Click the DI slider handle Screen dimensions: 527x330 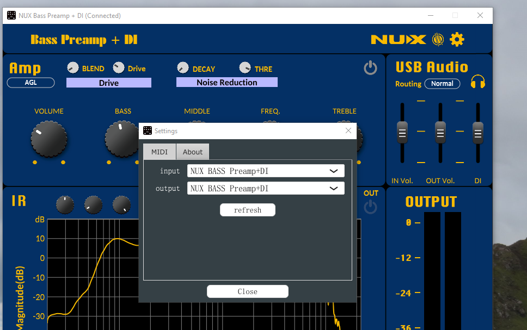478,133
